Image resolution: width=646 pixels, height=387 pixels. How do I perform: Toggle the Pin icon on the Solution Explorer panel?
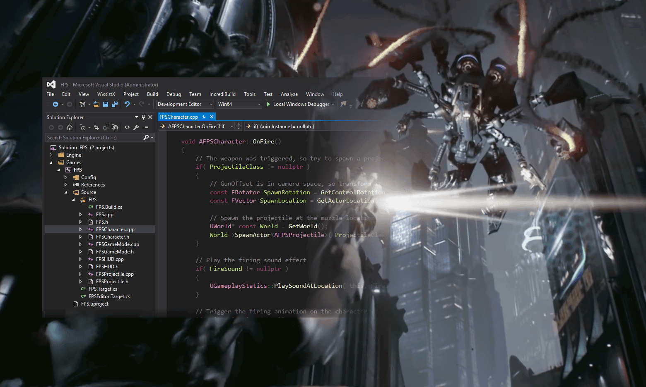click(x=142, y=117)
